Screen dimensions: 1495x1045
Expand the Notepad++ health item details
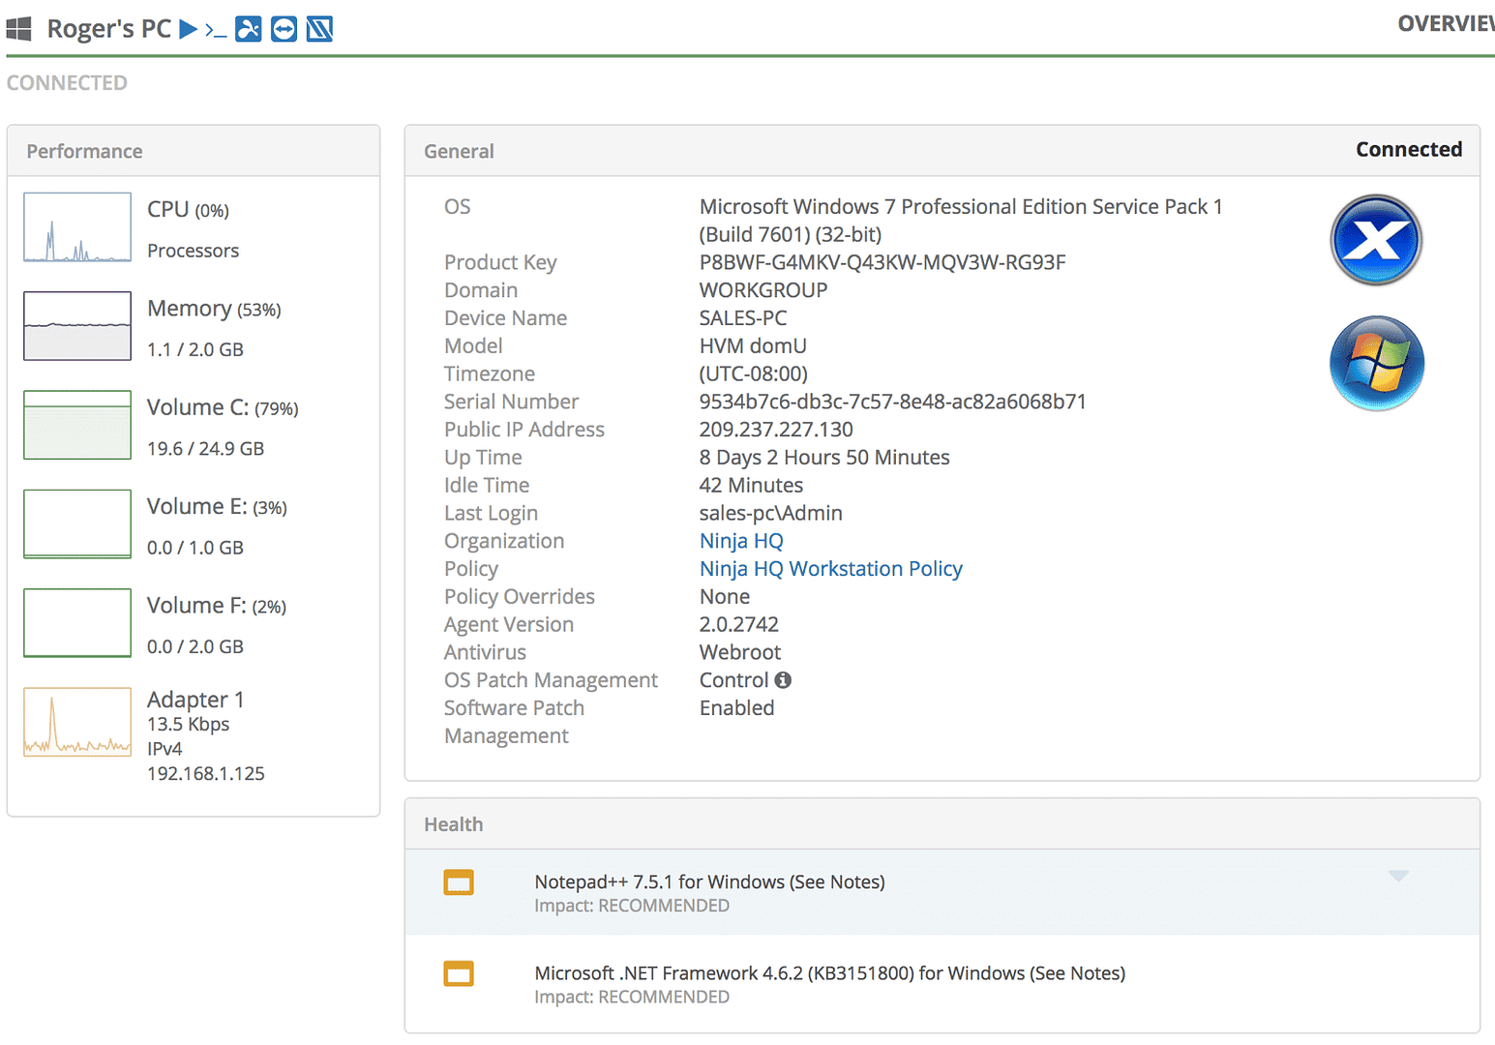tap(1397, 876)
